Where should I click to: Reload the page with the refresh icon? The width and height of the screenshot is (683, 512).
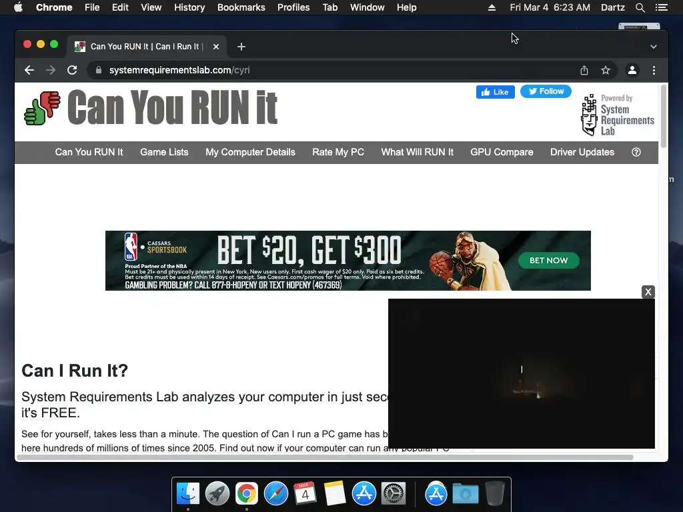click(x=72, y=70)
